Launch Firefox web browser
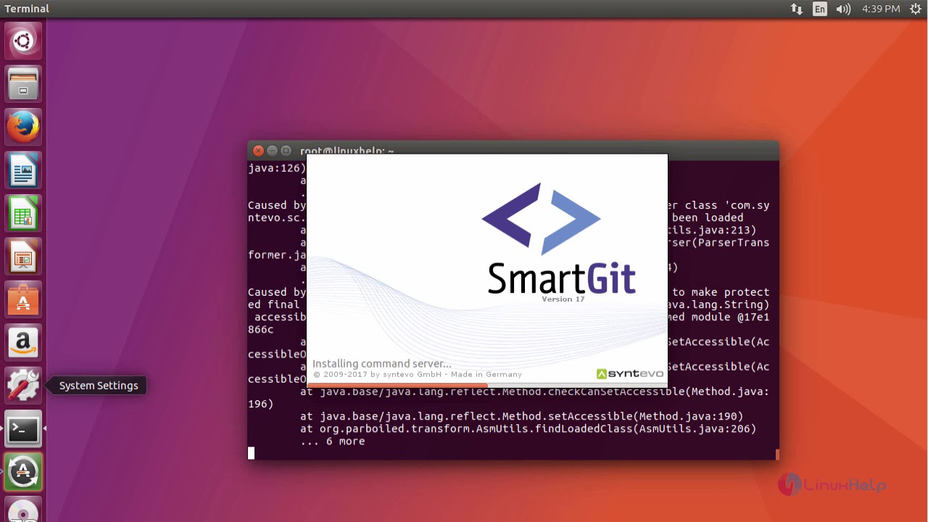 [23, 127]
